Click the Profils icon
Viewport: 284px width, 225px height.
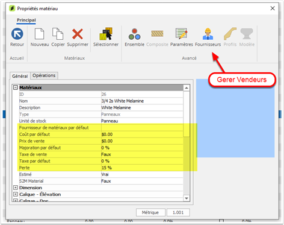pyautogui.click(x=230, y=34)
